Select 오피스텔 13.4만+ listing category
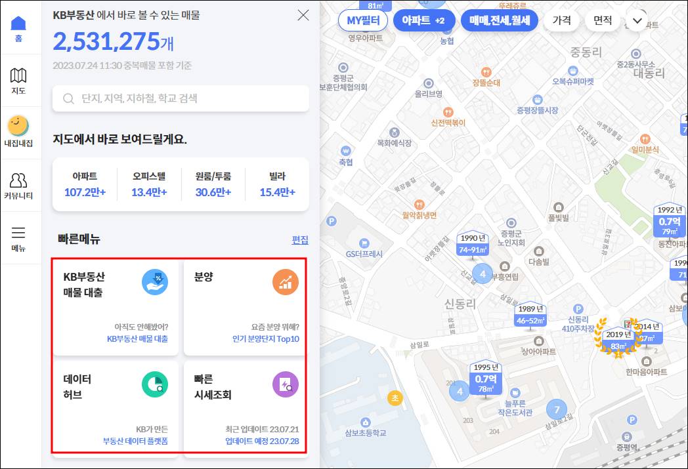Image resolution: width=688 pixels, height=469 pixels. pos(149,184)
